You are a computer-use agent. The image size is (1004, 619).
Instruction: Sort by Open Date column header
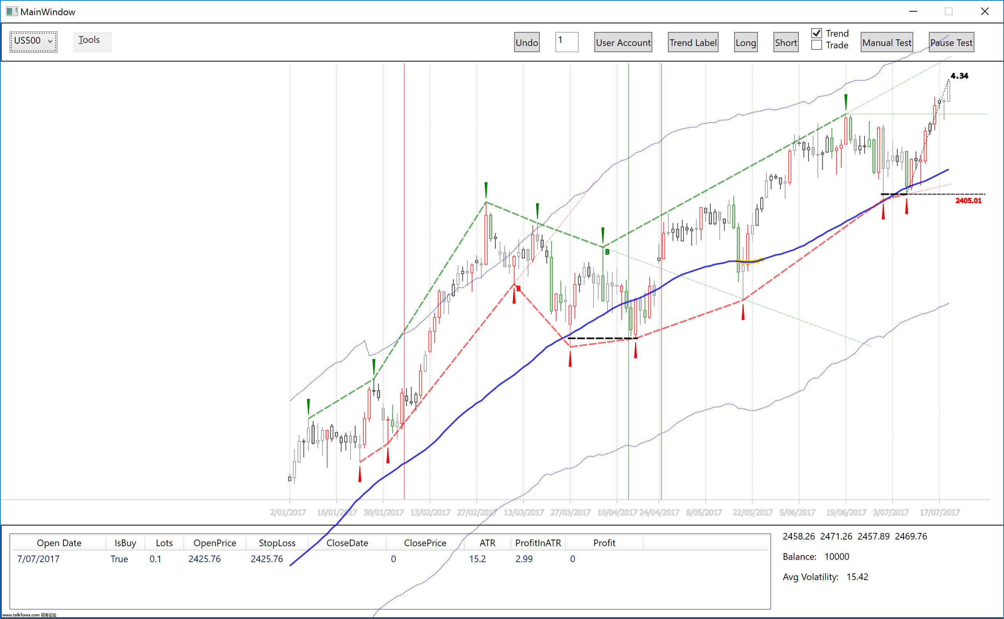point(59,543)
